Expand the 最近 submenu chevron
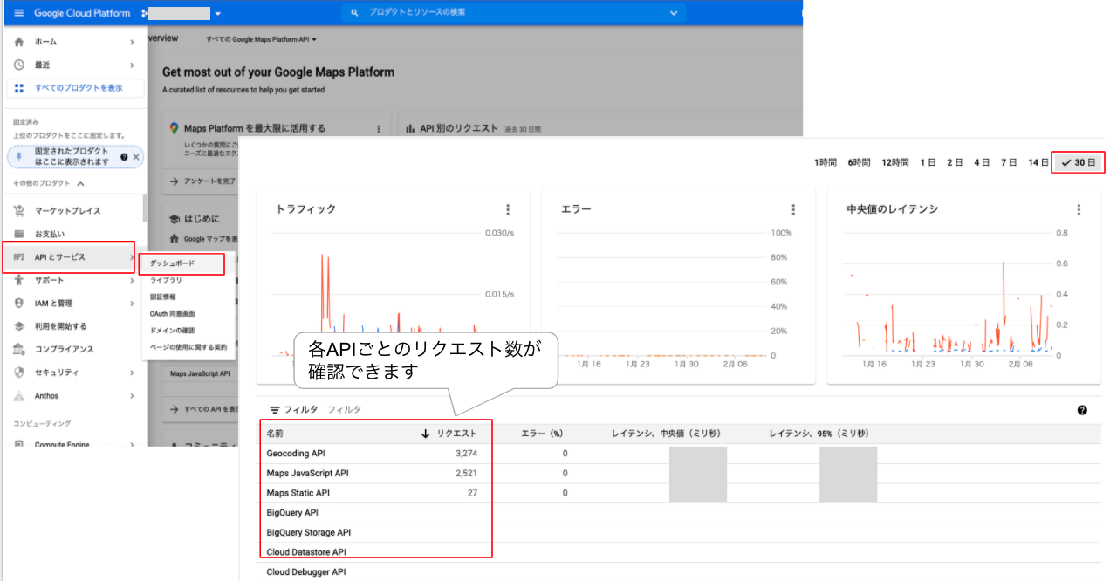The width and height of the screenshot is (1110, 581). [132, 65]
